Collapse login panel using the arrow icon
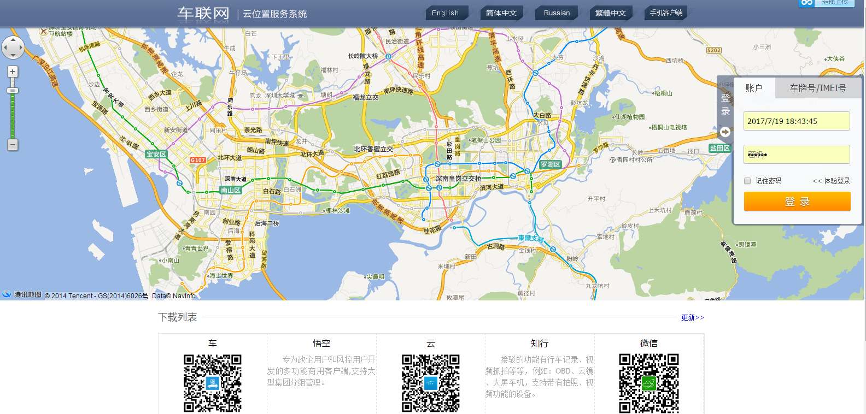The height and width of the screenshot is (414, 866). coord(725,132)
